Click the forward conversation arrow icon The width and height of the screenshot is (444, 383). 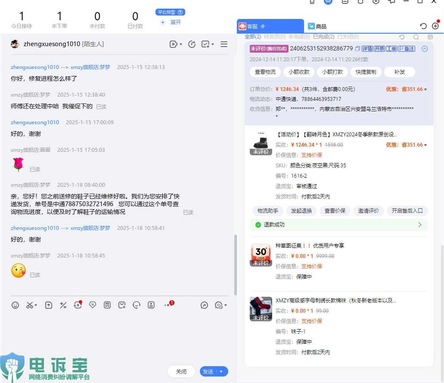pos(204,305)
